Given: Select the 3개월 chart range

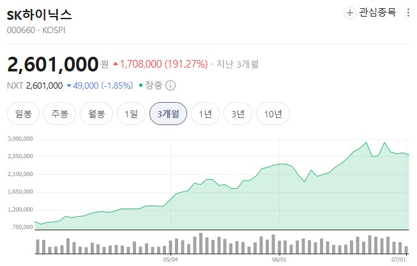Looking at the screenshot, I should [169, 114].
